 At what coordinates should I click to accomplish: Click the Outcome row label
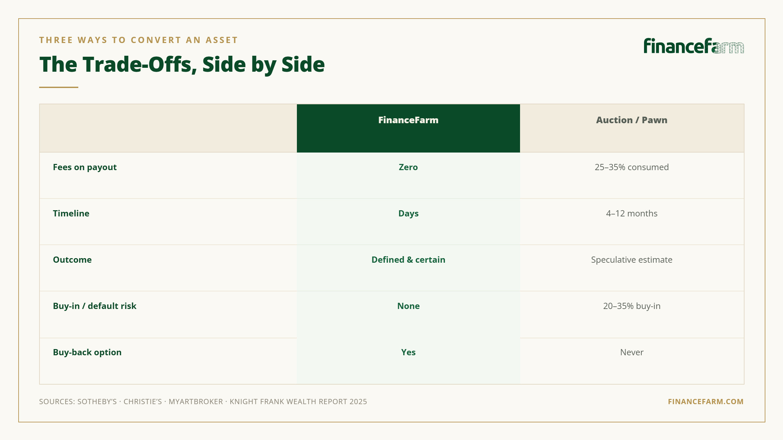pyautogui.click(x=72, y=260)
